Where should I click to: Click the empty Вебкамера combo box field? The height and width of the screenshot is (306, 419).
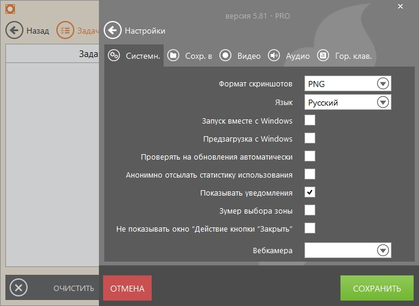pyautogui.click(x=348, y=250)
